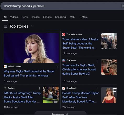This screenshot has width=124, height=115.
Task: Switch to the Images tab
Action: (x=35, y=17)
